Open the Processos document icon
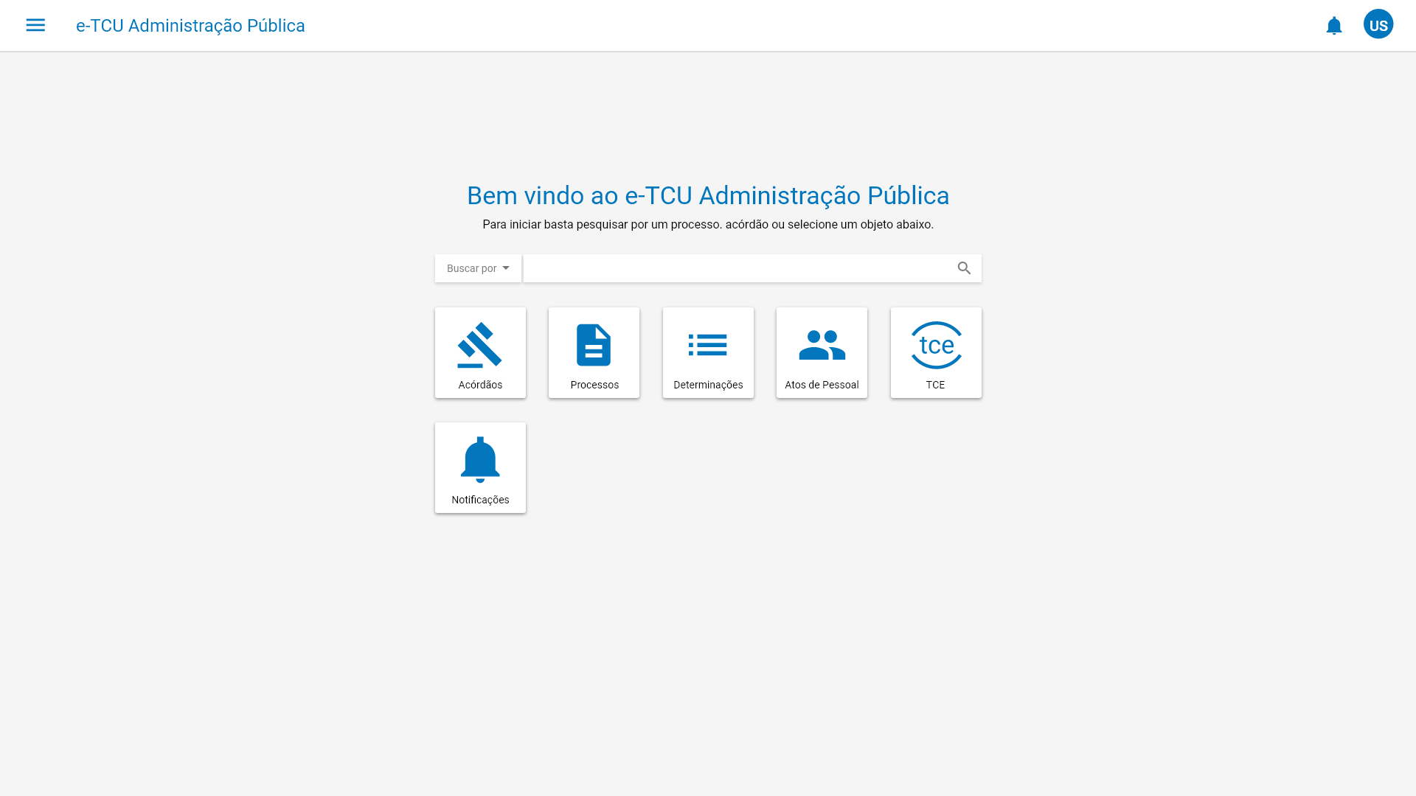This screenshot has height=796, width=1416. pos(594,345)
